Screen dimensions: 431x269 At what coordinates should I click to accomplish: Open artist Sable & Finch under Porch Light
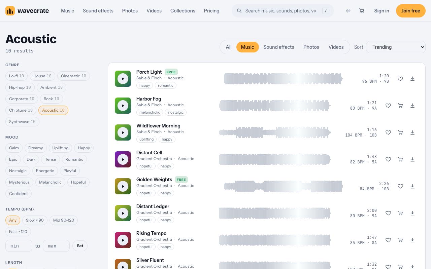149,78
